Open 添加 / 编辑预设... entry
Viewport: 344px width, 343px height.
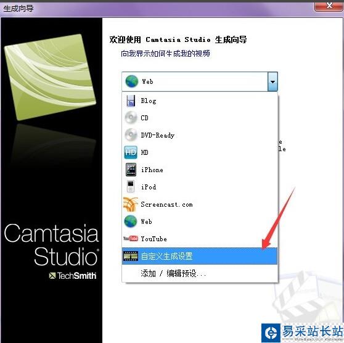coord(200,273)
